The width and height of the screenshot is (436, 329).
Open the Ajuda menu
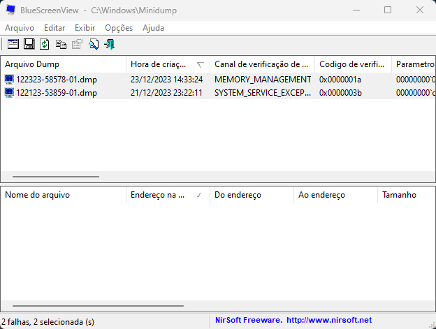[x=153, y=28]
